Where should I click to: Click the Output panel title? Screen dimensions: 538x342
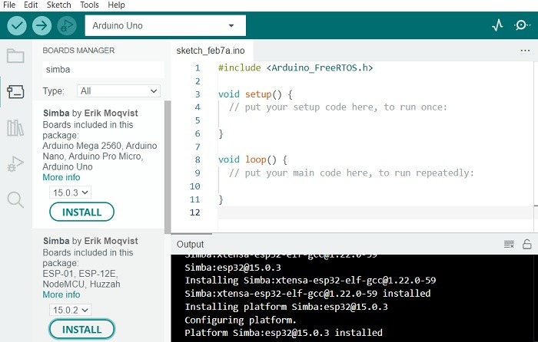pos(190,245)
